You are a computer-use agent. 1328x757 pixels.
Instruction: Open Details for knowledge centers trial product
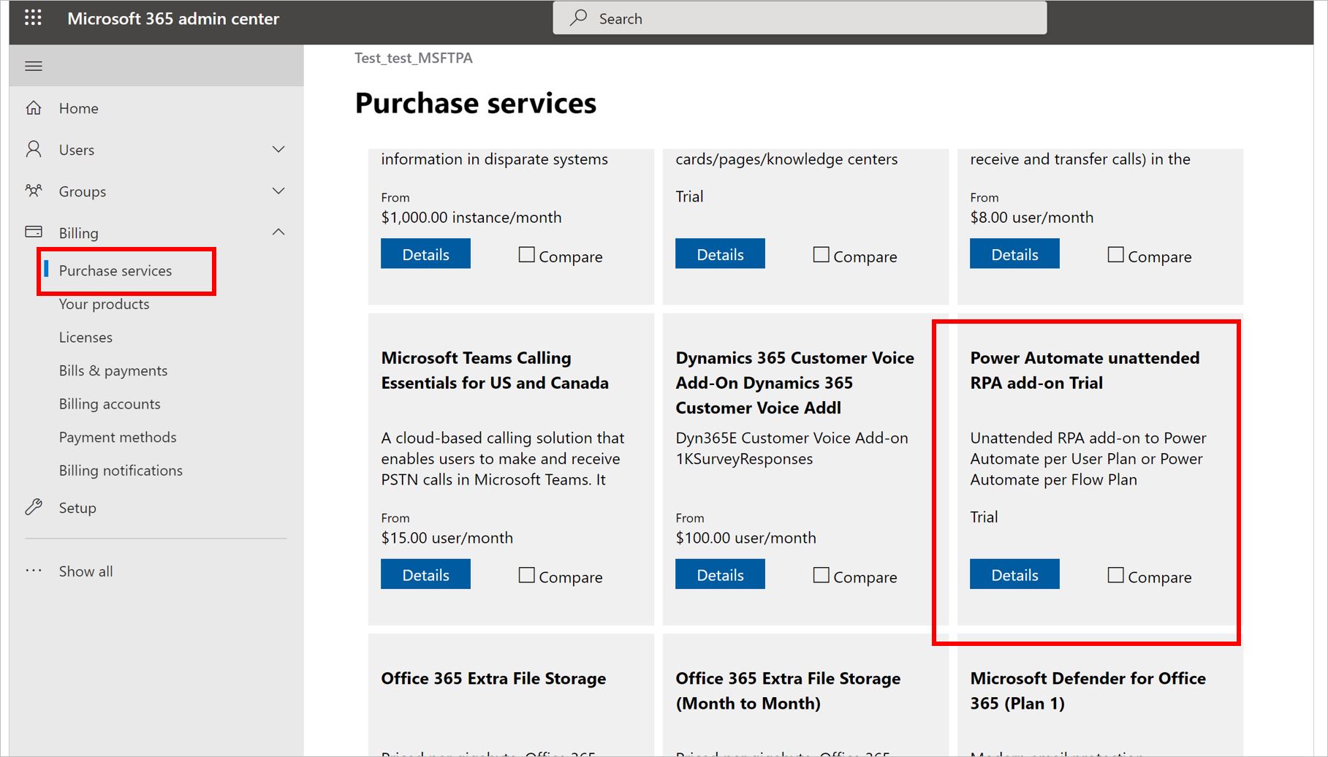coord(720,254)
